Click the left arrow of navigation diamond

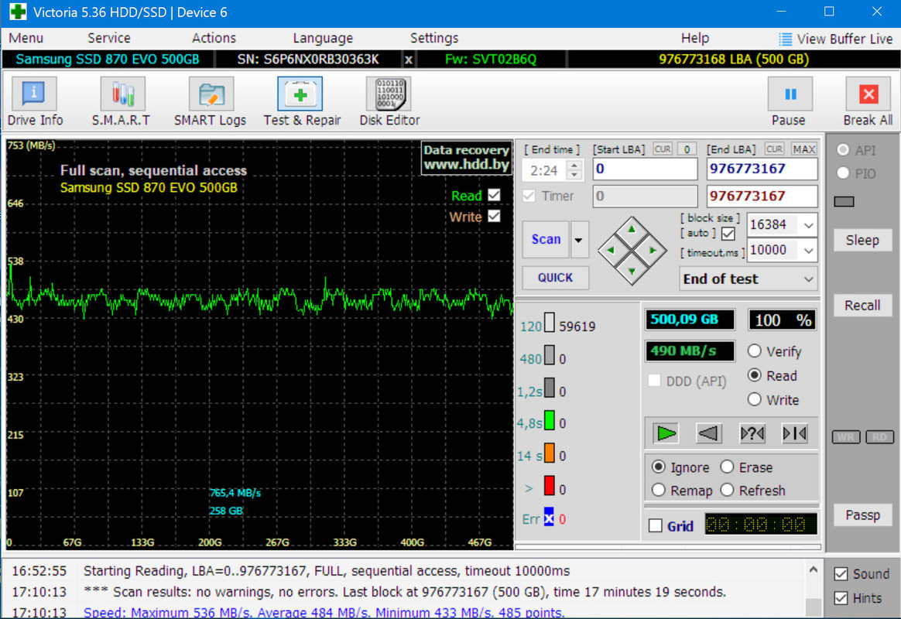coord(610,251)
